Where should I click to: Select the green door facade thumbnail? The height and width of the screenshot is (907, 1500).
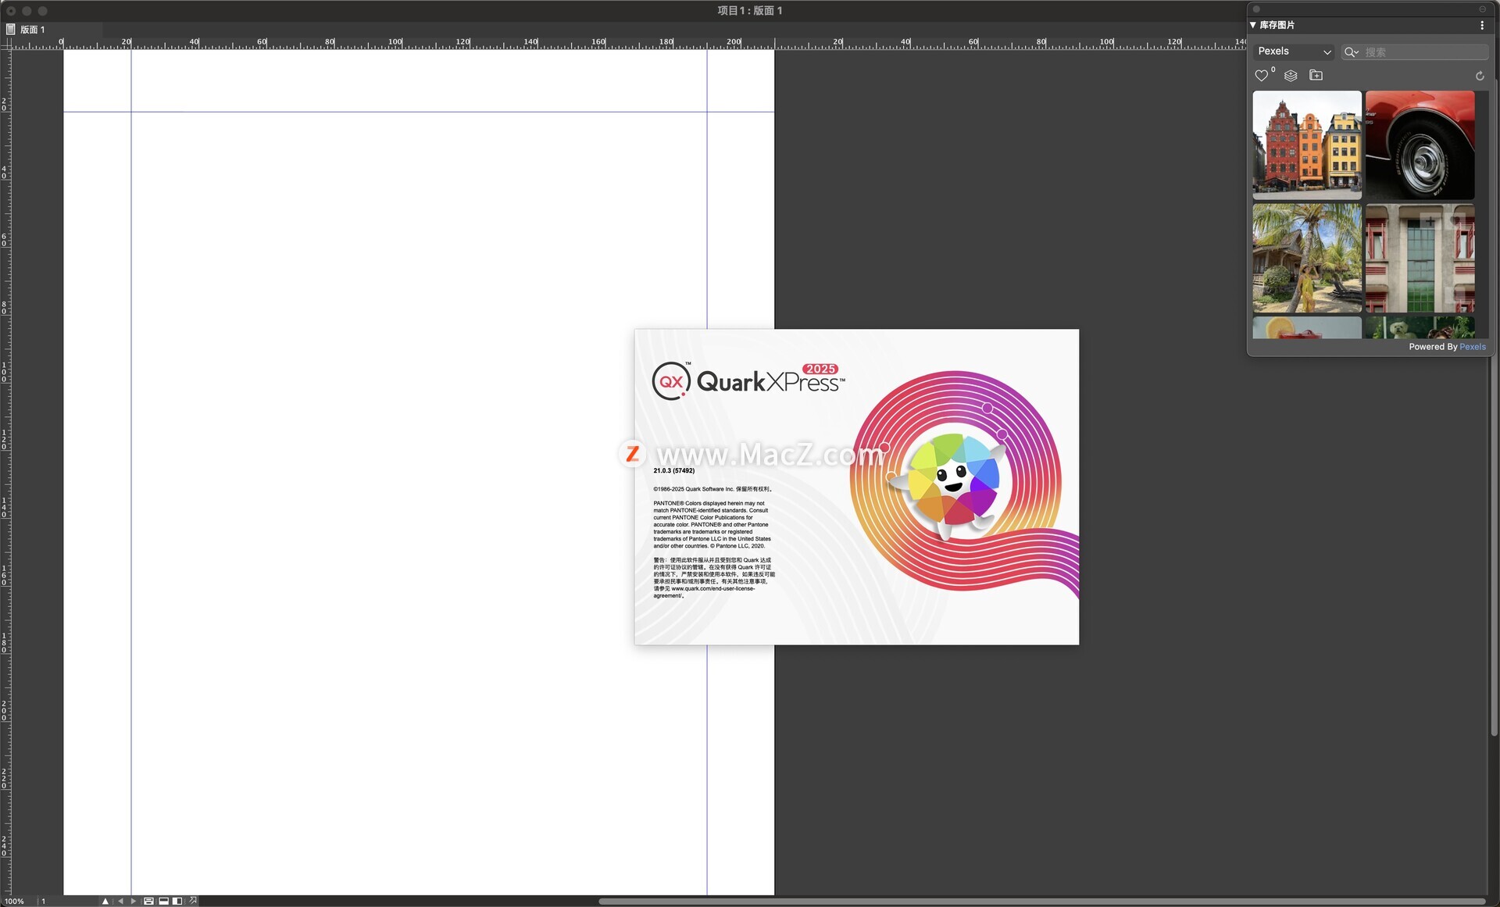point(1420,258)
